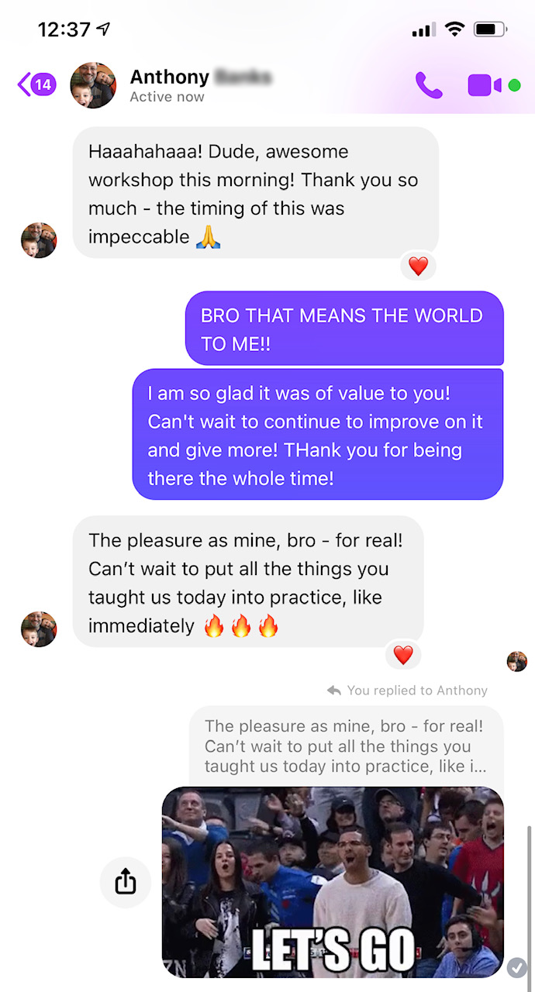Image resolution: width=535 pixels, height=992 pixels.
Task: Start a voice call with the phone icon
Action: [429, 84]
